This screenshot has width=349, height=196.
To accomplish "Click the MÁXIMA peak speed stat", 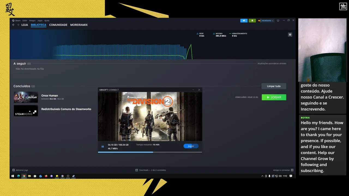I will pyautogui.click(x=220, y=35).
